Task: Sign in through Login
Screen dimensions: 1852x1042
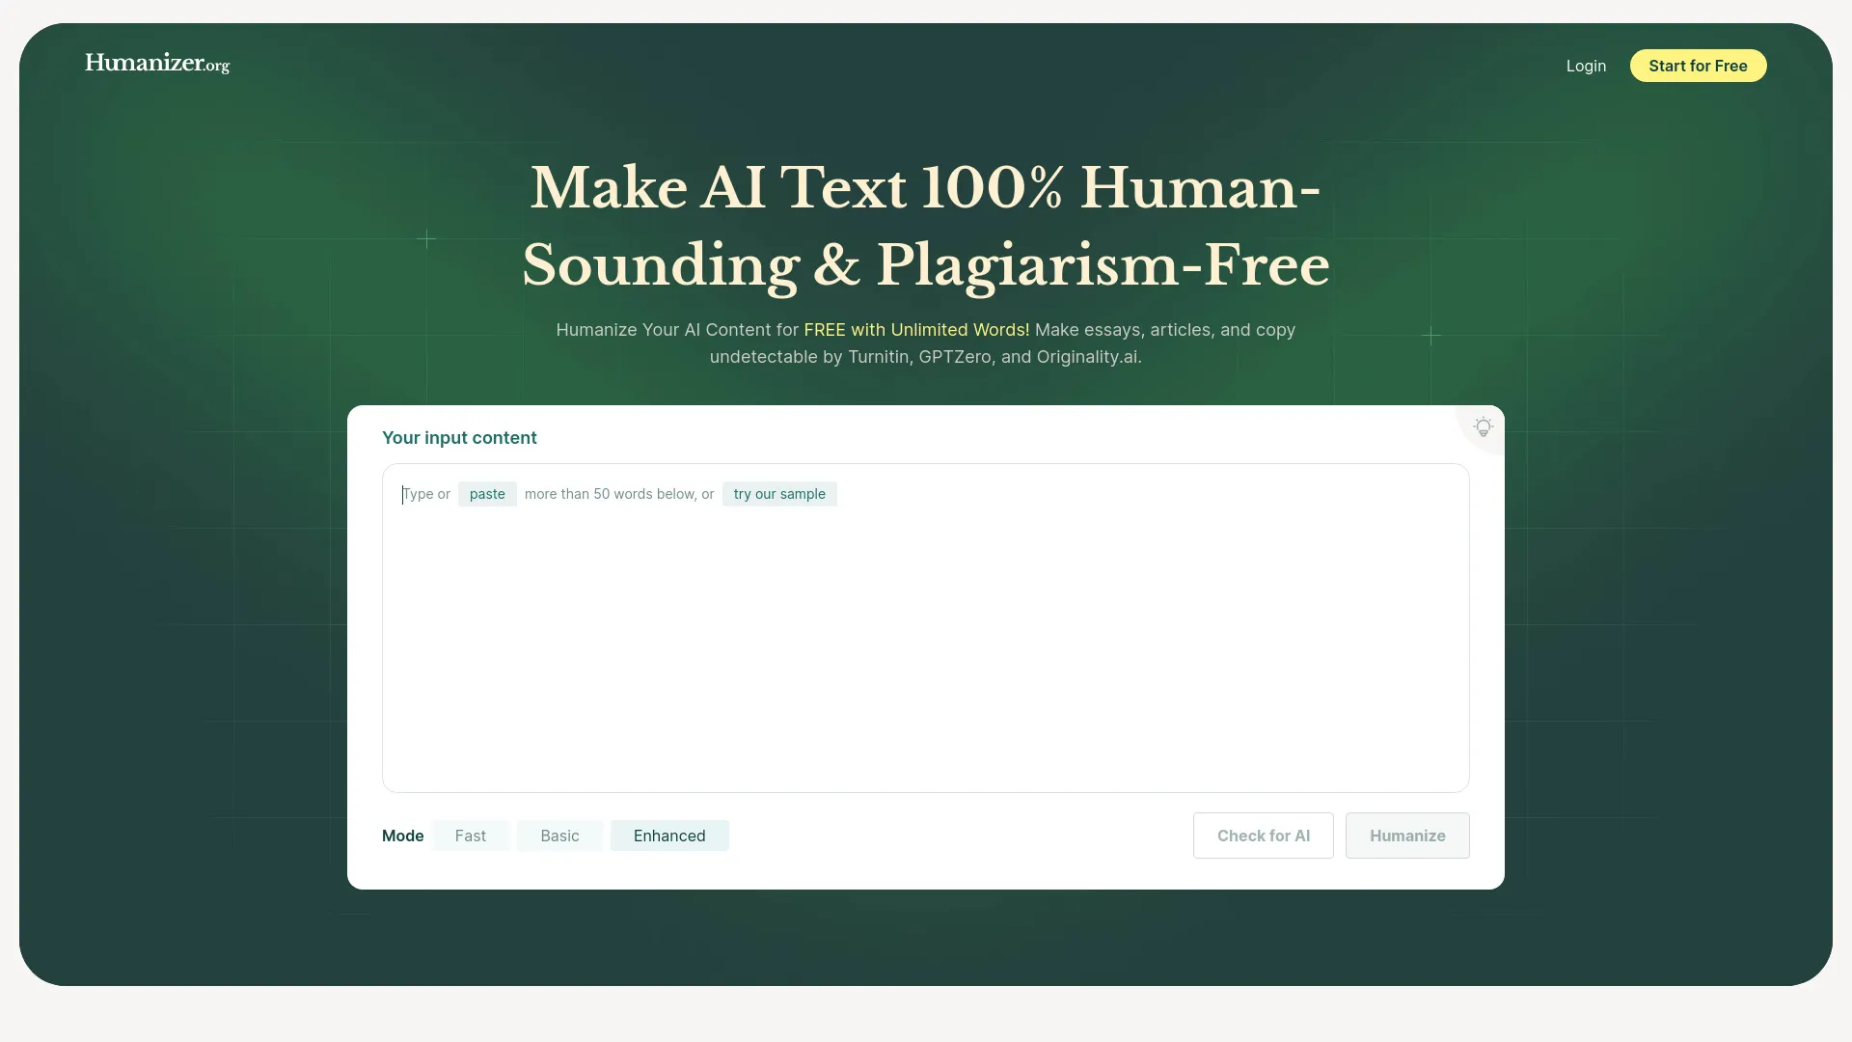Action: [1585, 66]
